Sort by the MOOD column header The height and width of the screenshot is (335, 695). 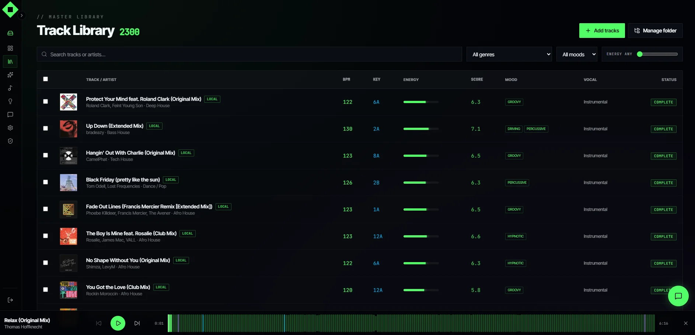click(x=511, y=80)
